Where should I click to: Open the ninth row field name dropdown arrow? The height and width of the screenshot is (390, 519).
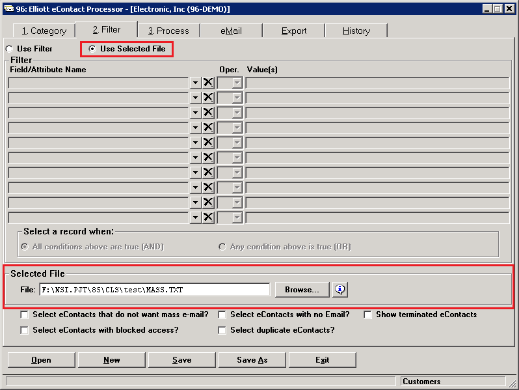(195, 202)
